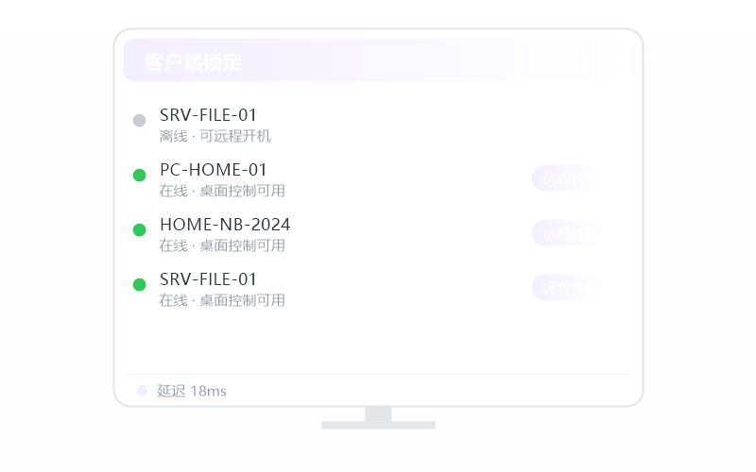Viewport: 756px width, 472px height.
Task: Click the monitor stand base graphic
Action: 379,426
